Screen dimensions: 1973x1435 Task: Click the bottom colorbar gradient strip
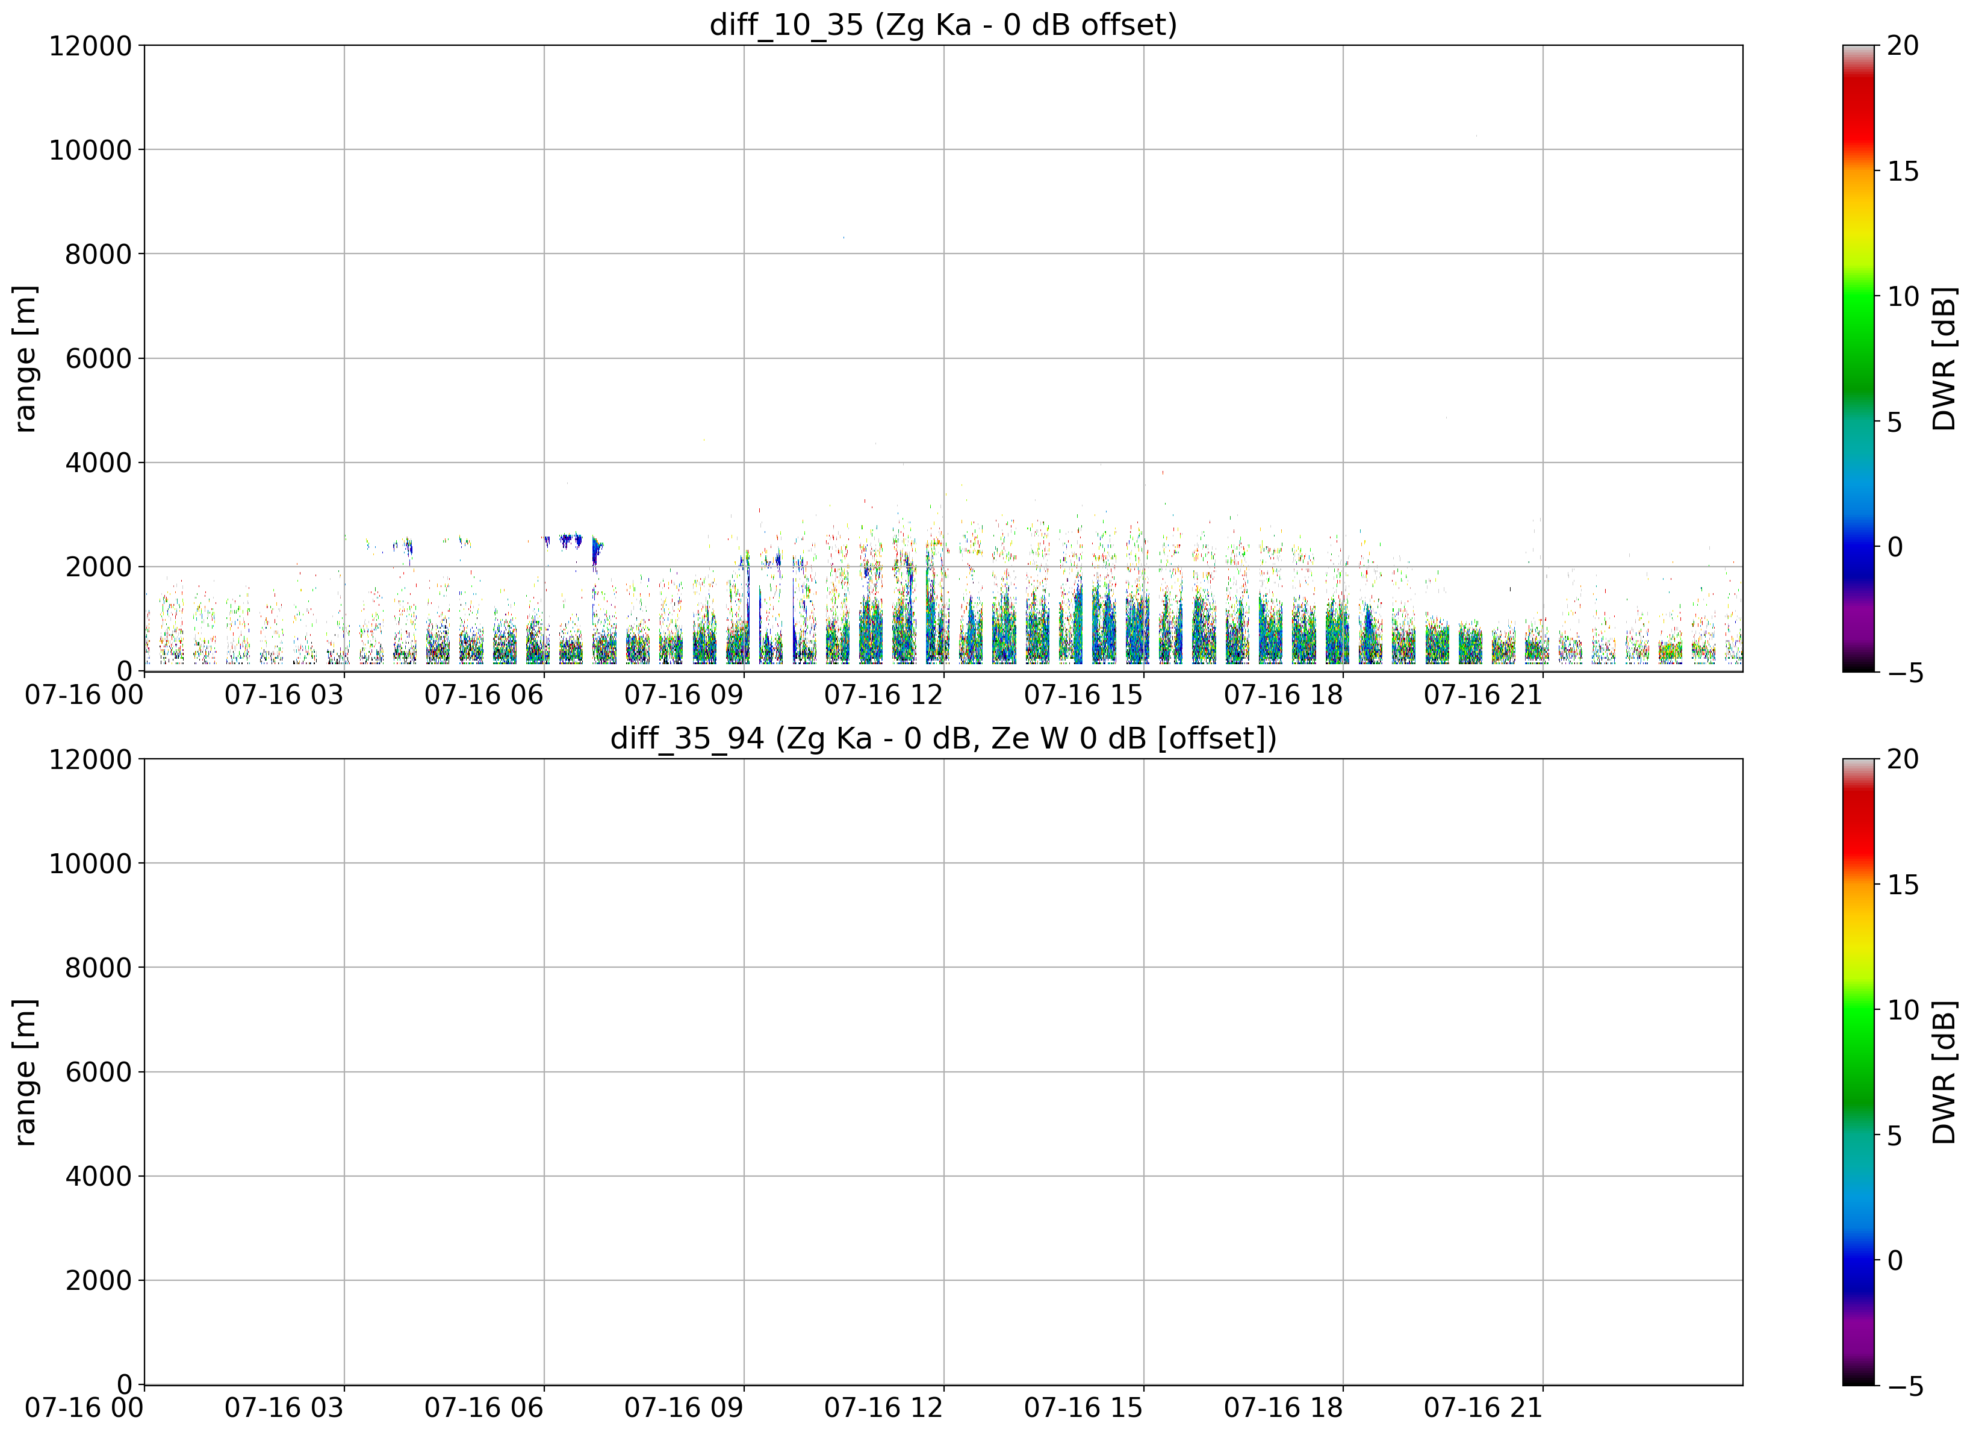click(x=1857, y=1072)
